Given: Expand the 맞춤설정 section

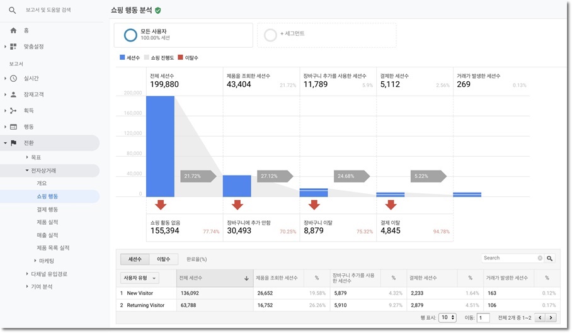Looking at the screenshot, I should 5,47.
